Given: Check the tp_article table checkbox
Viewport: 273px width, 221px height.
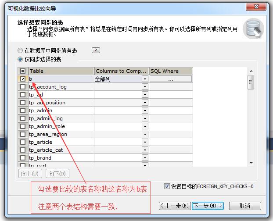Looking at the screenshot, I should click(x=23, y=142).
